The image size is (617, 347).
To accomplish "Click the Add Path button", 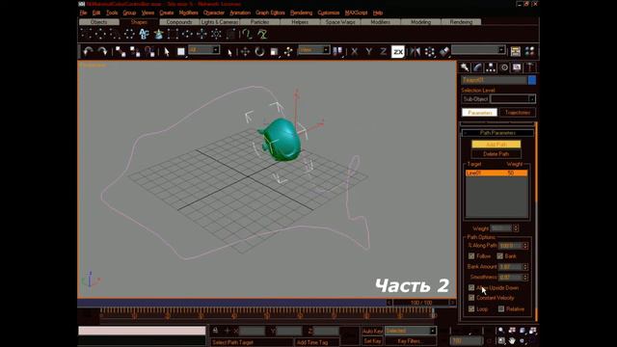I will click(496, 145).
